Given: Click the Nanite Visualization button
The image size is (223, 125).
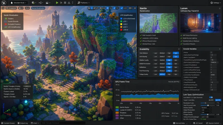Looking at the screenshot, I should pyautogui.click(x=38, y=8).
